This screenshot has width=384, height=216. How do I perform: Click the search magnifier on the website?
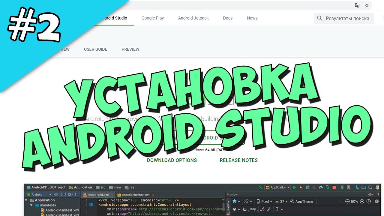tap(320, 18)
